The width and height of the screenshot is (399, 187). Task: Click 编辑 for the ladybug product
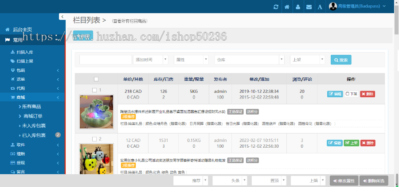(x=335, y=143)
